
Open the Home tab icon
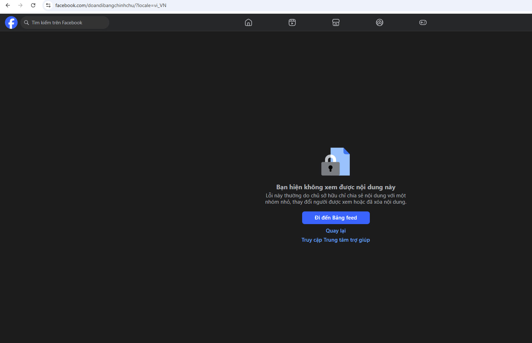(249, 23)
